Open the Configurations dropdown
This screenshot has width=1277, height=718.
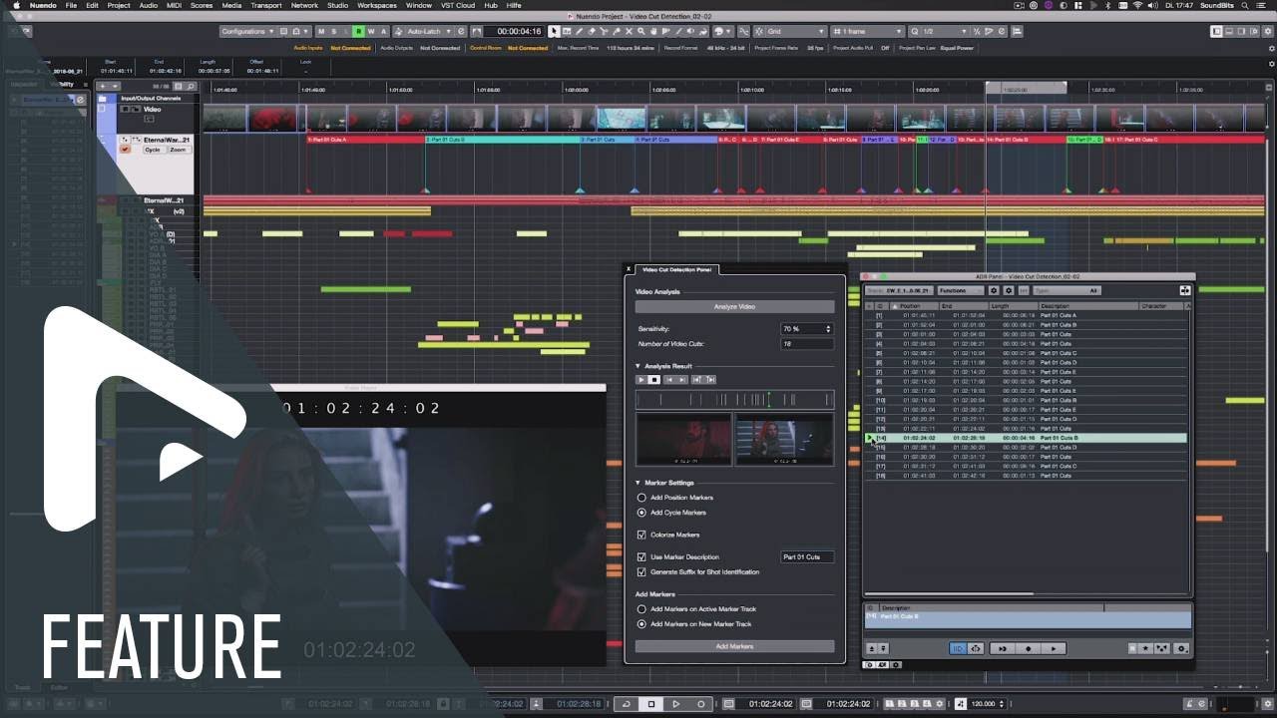coord(247,31)
